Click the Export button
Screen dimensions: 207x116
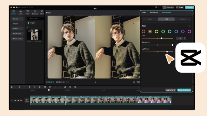point(189,7)
